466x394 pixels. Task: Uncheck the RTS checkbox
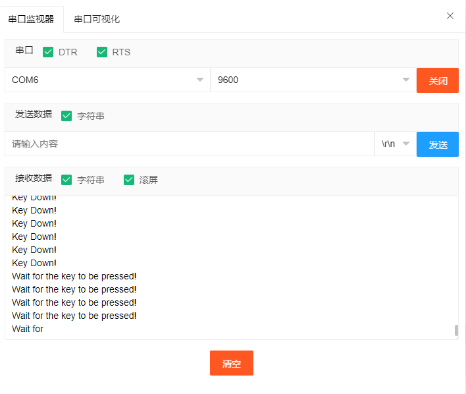click(102, 52)
